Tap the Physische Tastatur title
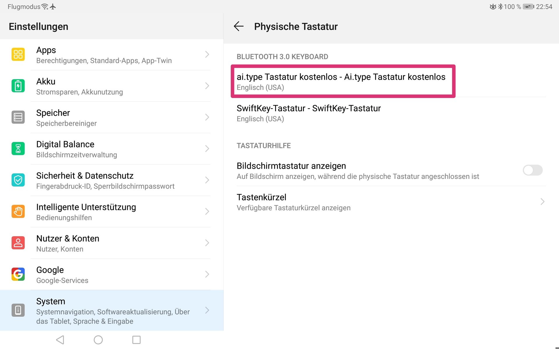The height and width of the screenshot is (349, 559). click(296, 26)
